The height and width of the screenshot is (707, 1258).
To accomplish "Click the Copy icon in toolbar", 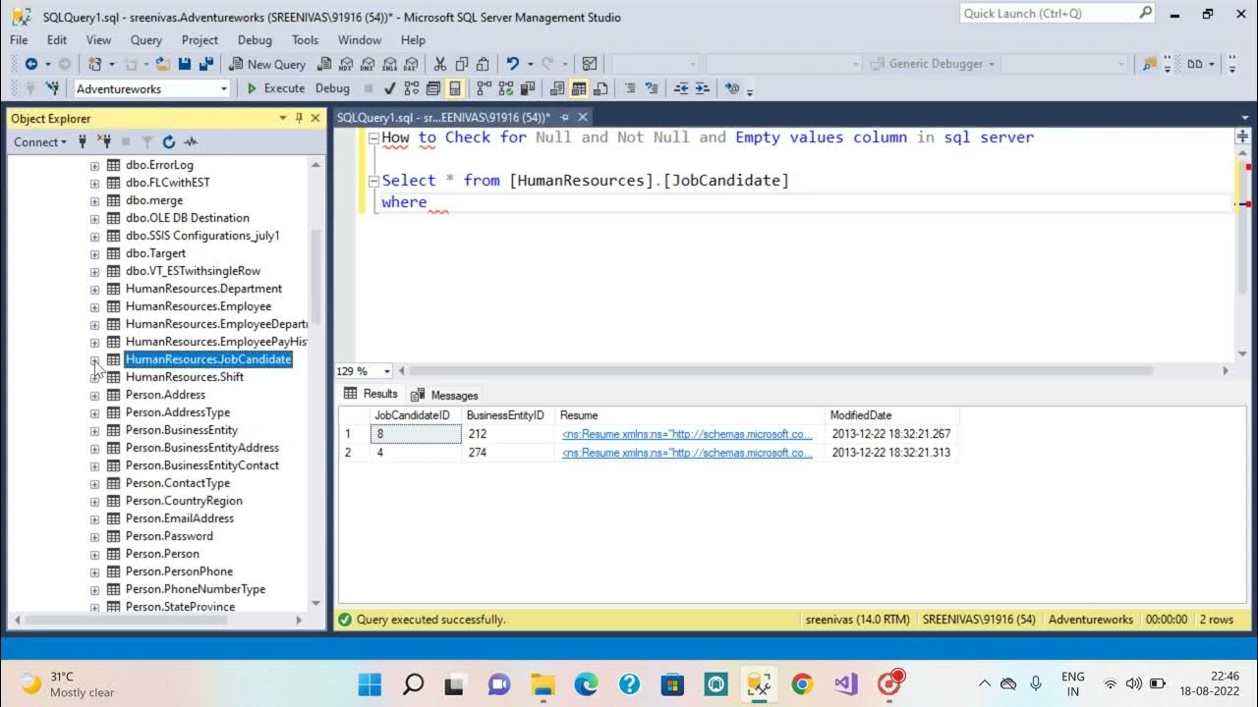I will pyautogui.click(x=460, y=64).
